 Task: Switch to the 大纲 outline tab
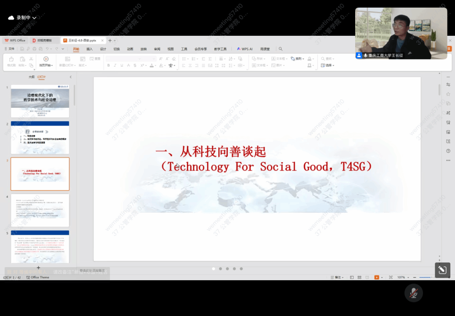(x=31, y=77)
